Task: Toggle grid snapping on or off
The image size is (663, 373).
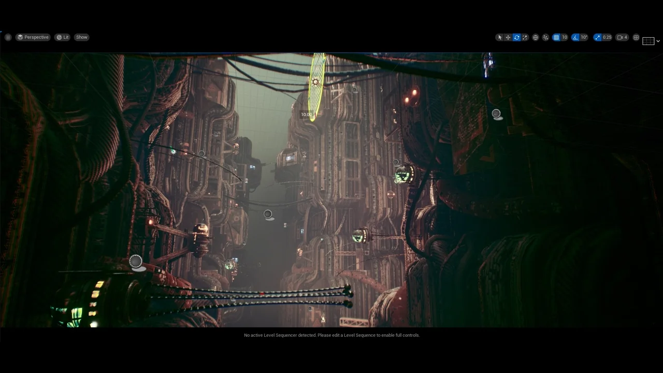Action: [x=556, y=37]
